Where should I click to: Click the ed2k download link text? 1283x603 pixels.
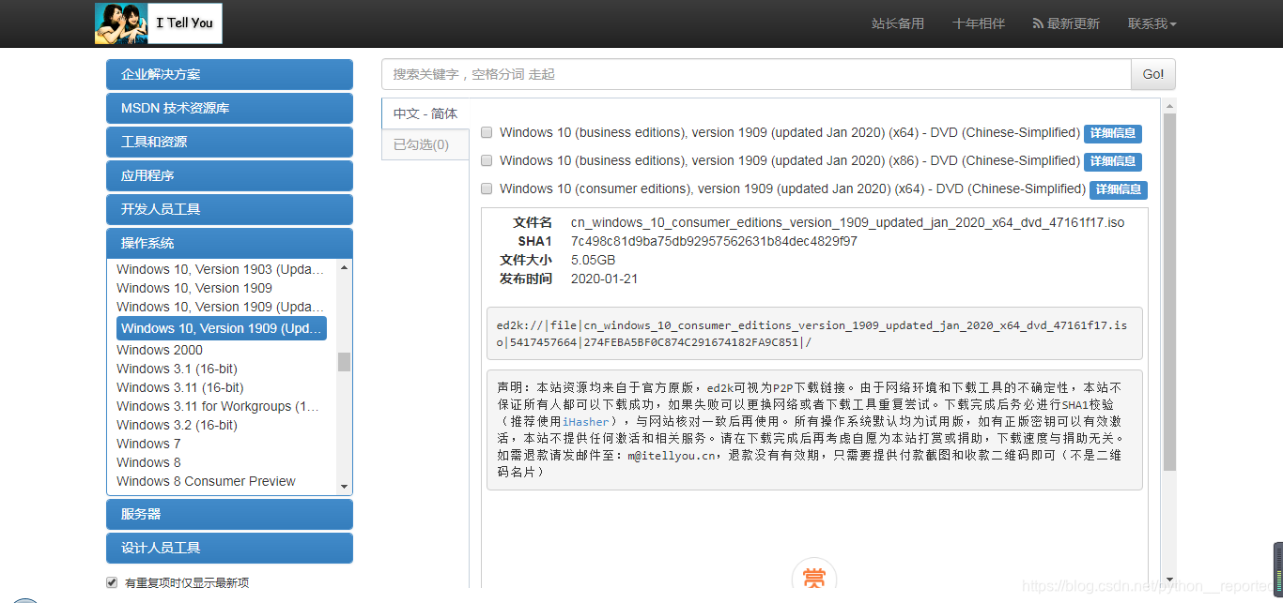click(813, 334)
